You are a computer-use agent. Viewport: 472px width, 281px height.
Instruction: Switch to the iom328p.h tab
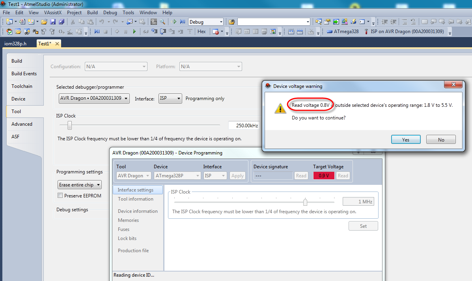15,44
